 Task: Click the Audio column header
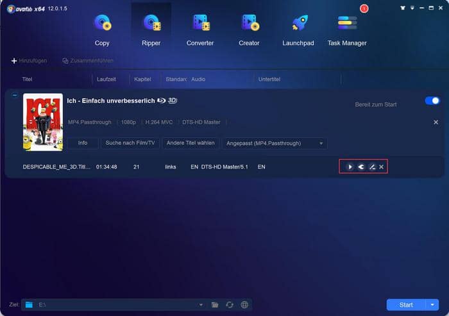point(198,79)
